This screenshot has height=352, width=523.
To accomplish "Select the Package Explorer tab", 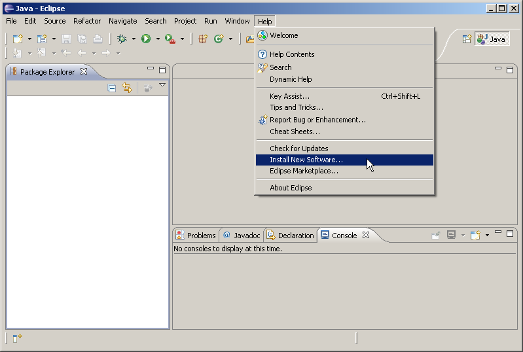I will (x=47, y=72).
